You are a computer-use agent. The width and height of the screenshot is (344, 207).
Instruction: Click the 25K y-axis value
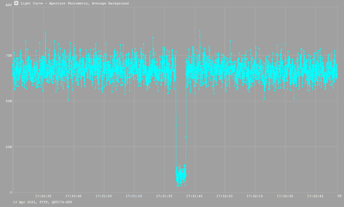tap(9, 147)
